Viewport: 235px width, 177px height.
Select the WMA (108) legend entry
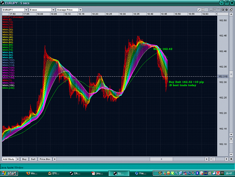point(8,63)
